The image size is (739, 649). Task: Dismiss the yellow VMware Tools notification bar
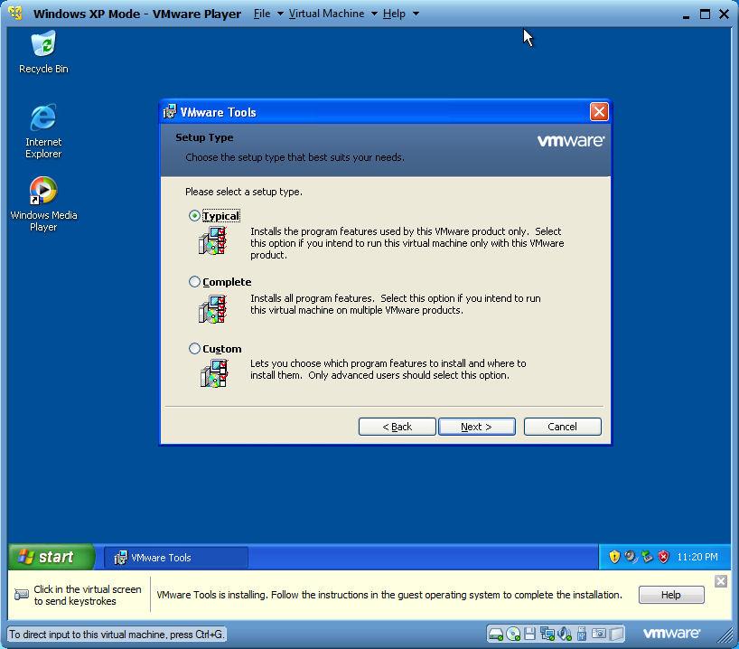720,581
